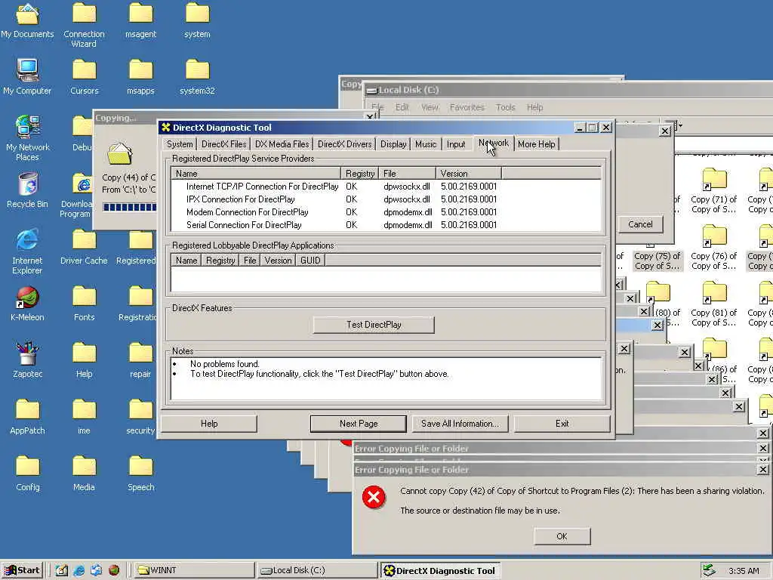Select Modem Connection For DirectPlay row
Viewport: 773px width, 580px height.
pyautogui.click(x=386, y=212)
